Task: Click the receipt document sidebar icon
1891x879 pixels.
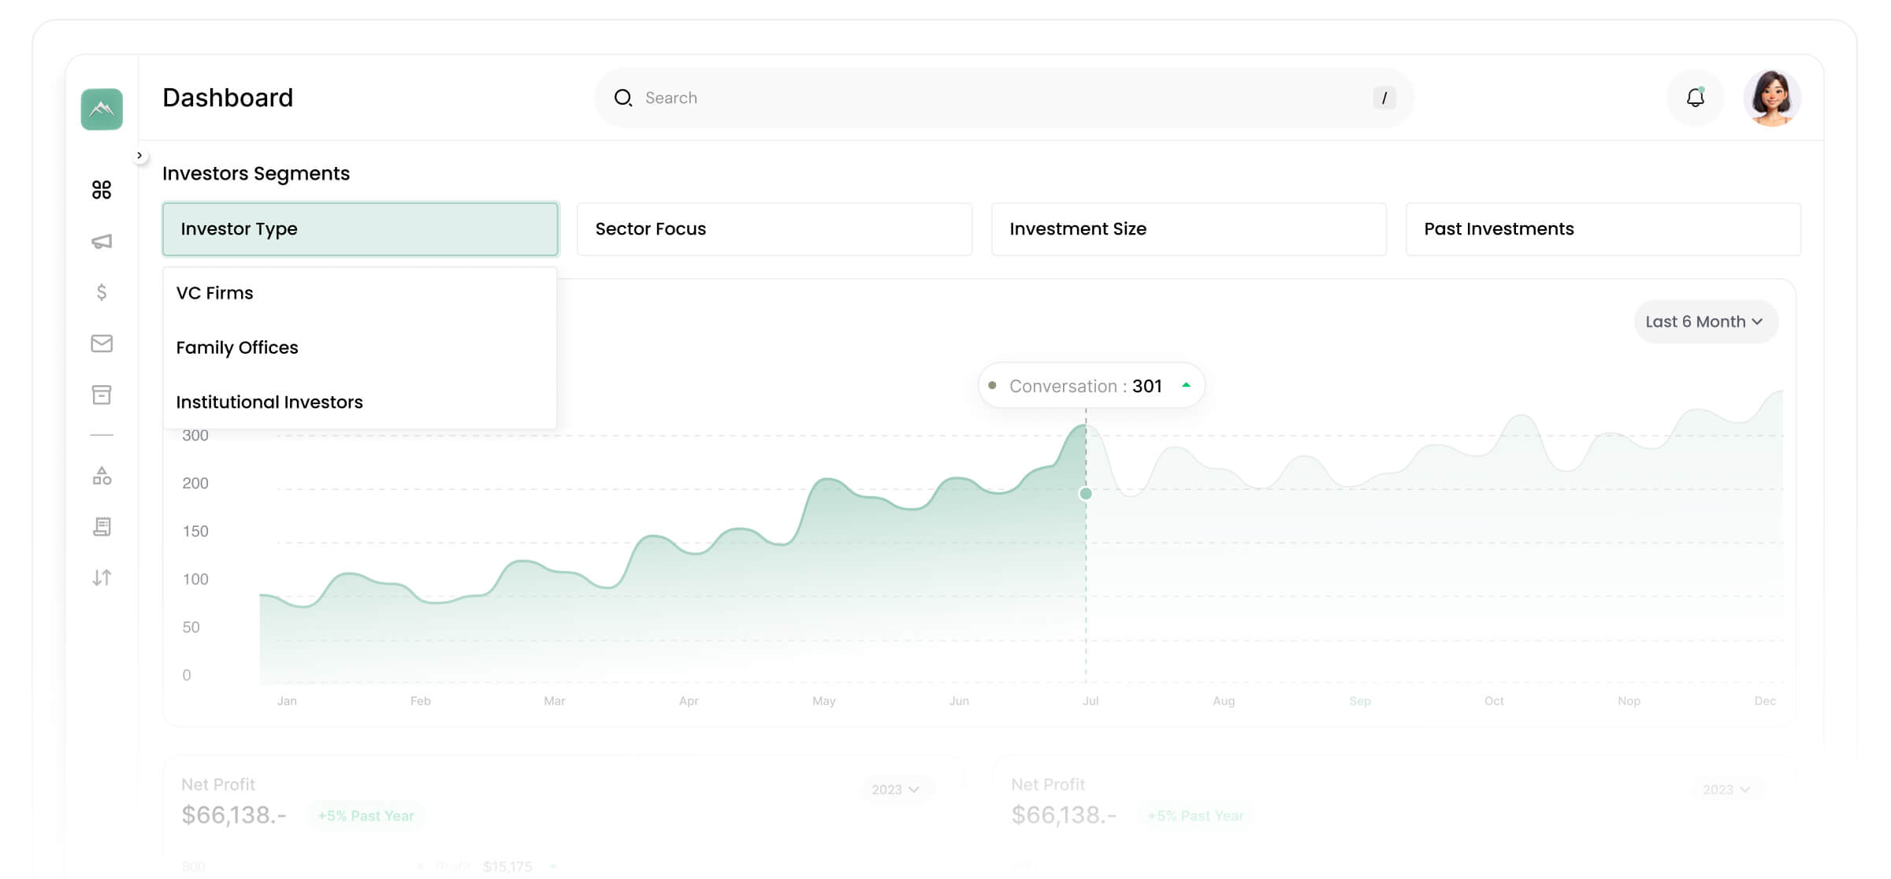Action: point(102,526)
